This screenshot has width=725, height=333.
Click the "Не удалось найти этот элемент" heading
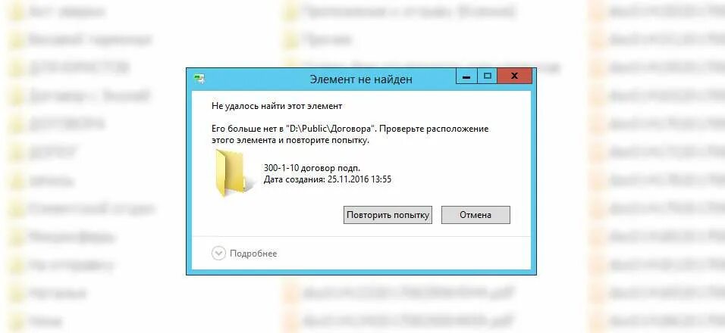click(x=277, y=107)
